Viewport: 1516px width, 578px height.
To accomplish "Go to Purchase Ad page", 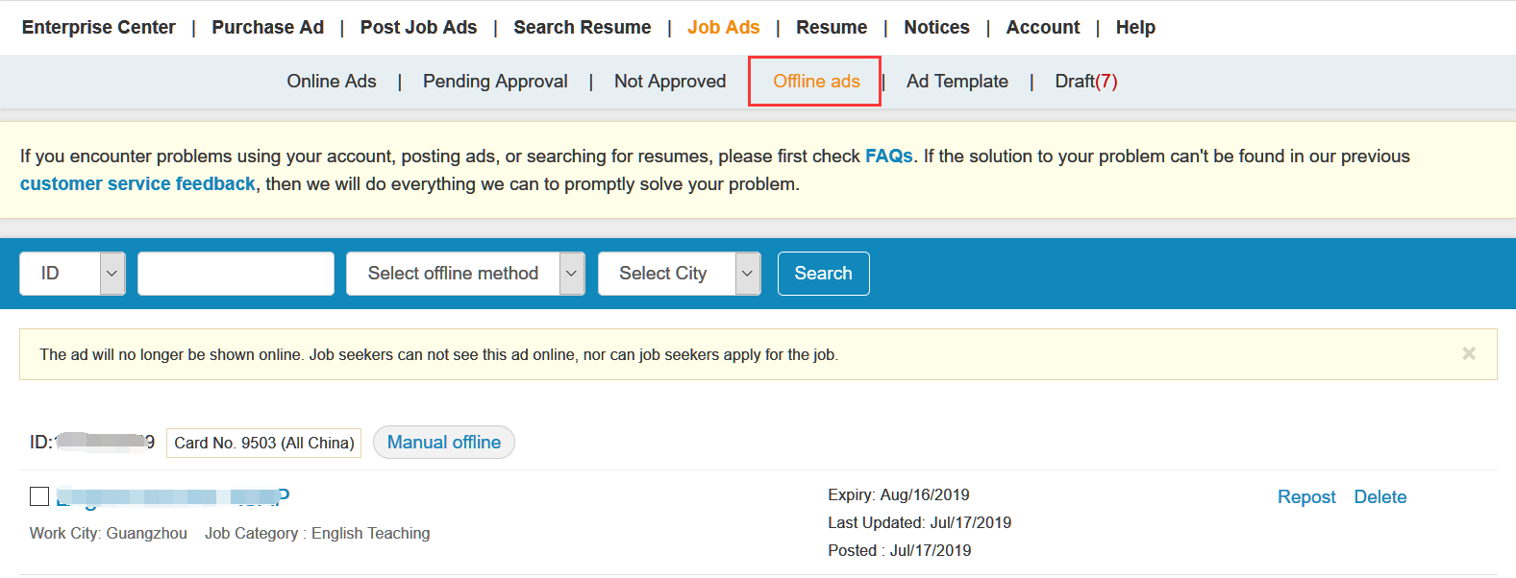I will click(x=267, y=27).
